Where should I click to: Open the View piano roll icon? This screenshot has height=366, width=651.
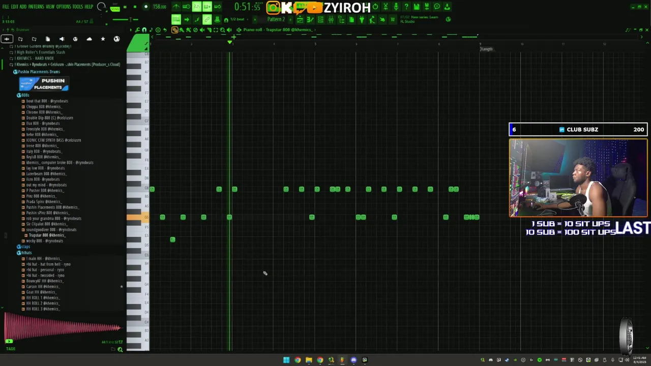[310, 19]
